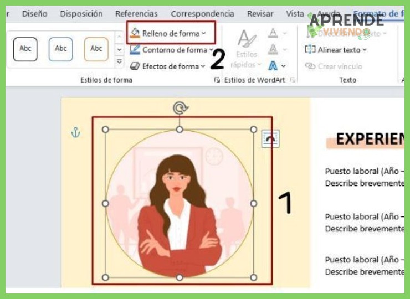Image resolution: width=410 pixels, height=299 pixels.
Task: Open the text outline dropdown arrow
Action: click(x=284, y=50)
